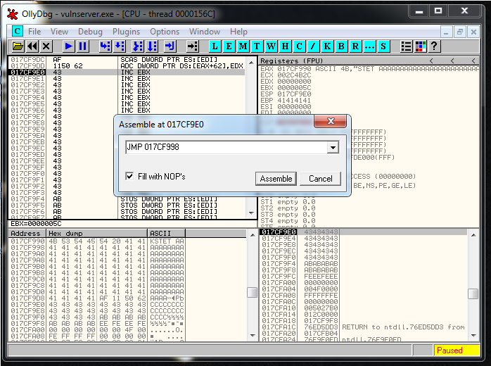Show References with R button

(355, 46)
